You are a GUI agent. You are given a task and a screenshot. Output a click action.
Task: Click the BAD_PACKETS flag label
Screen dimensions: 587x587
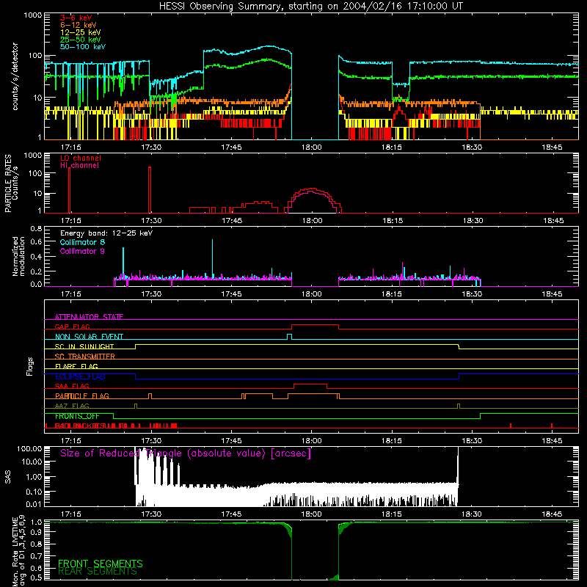pos(80,426)
